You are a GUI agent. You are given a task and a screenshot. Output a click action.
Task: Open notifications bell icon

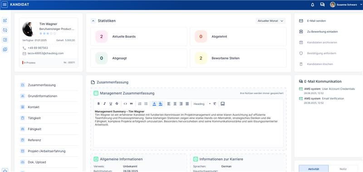coord(313,5)
